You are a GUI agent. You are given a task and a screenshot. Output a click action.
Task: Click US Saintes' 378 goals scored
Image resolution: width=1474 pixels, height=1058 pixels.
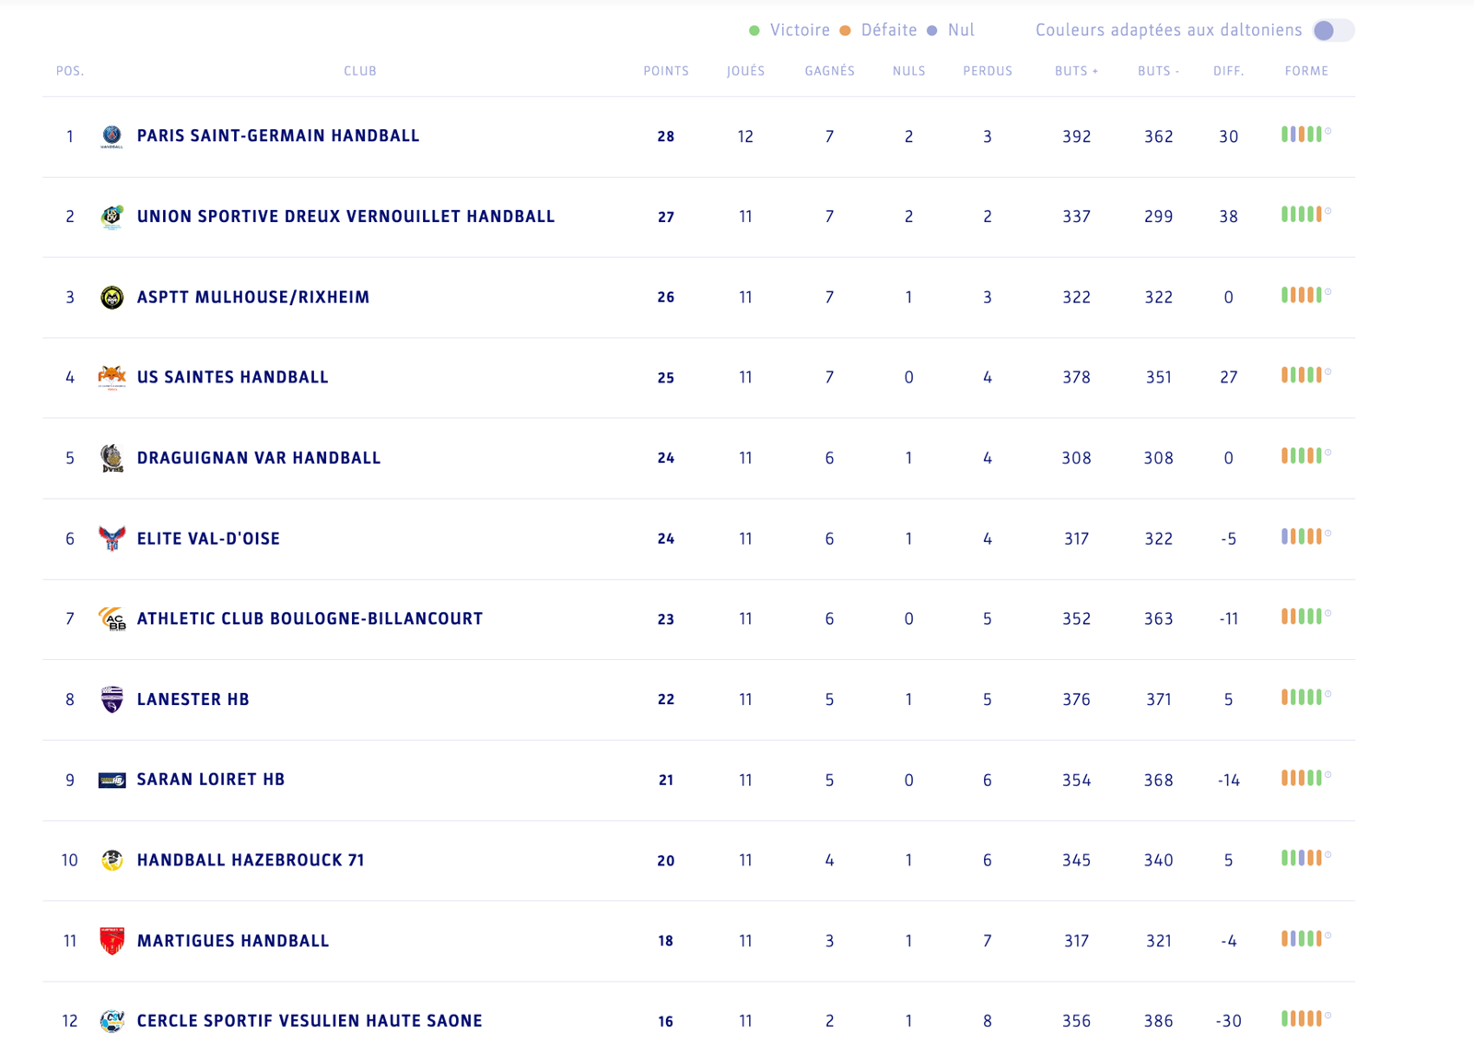click(1076, 377)
